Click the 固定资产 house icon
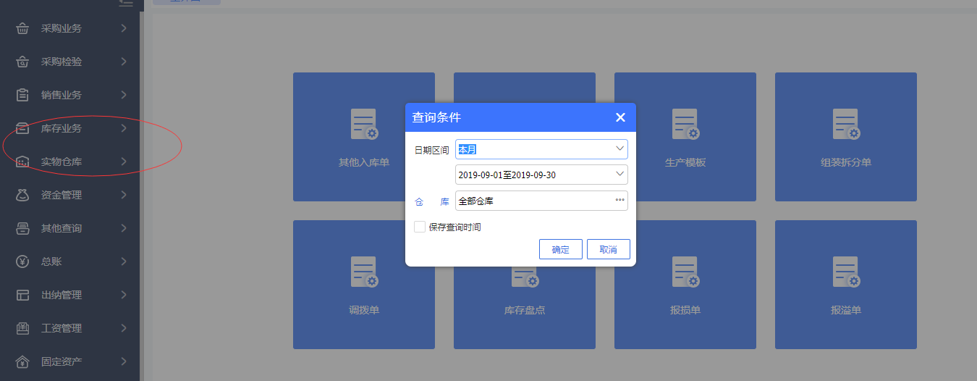 [x=23, y=361]
